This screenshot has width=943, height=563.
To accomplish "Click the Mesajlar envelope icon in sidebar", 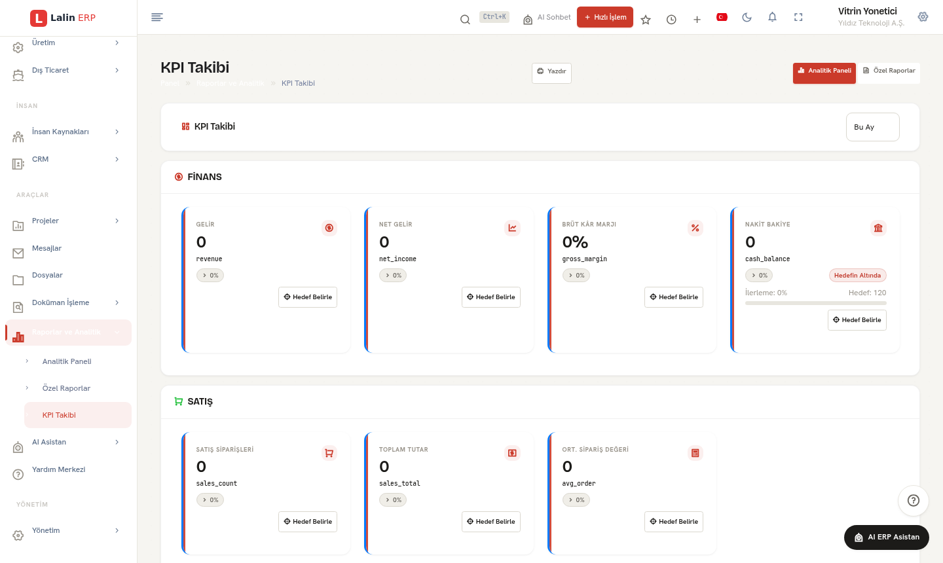I will (18, 253).
